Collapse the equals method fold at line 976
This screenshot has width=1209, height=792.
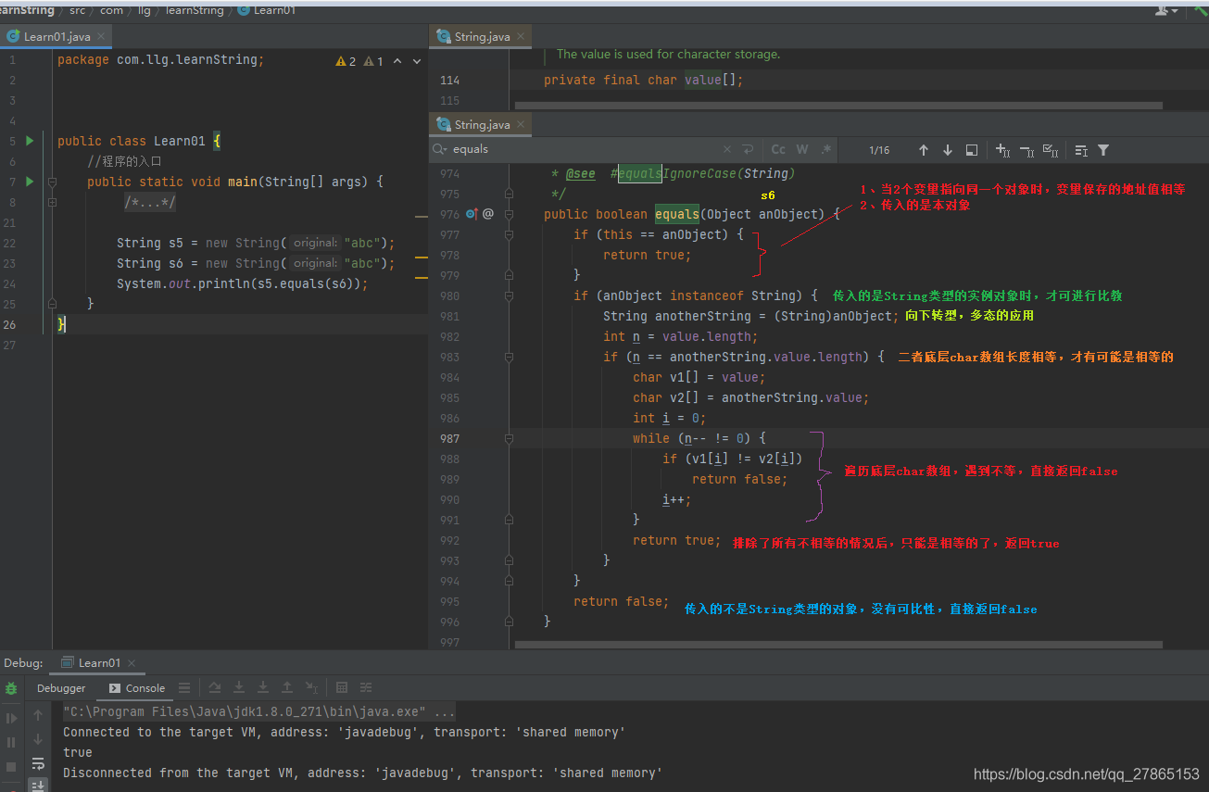point(509,214)
